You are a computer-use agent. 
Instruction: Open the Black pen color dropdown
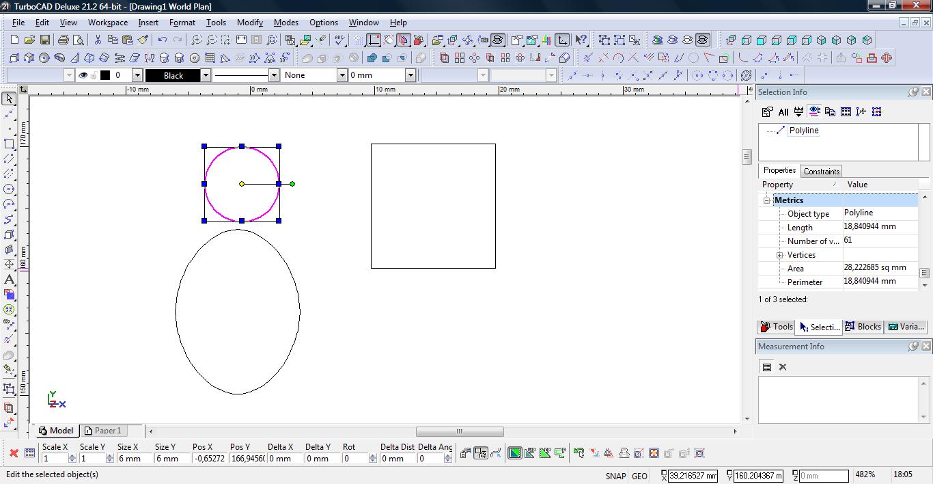tap(205, 75)
